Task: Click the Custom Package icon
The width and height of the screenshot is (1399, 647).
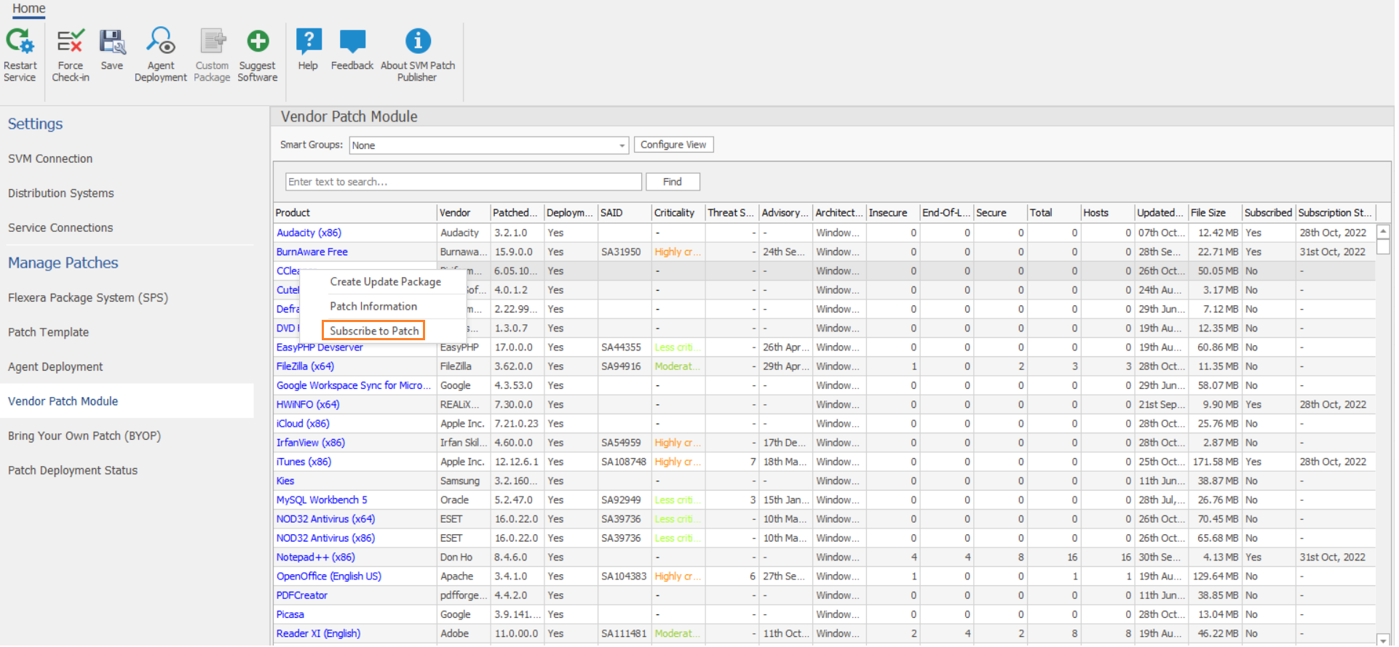Action: click(x=213, y=41)
